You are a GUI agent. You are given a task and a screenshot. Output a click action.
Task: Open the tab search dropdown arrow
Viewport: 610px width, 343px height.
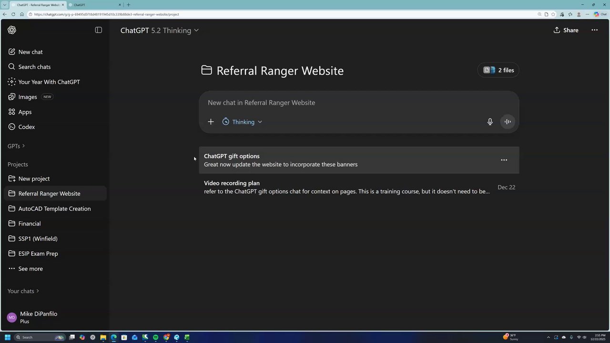tap(4, 5)
